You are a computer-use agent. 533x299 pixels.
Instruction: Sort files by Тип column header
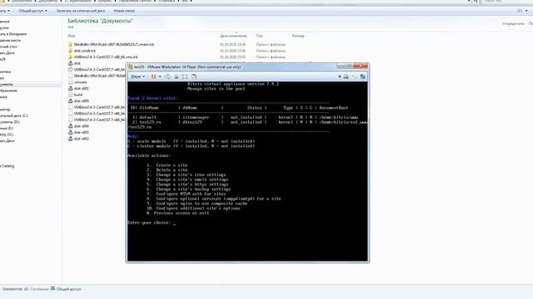pyautogui.click(x=259, y=36)
